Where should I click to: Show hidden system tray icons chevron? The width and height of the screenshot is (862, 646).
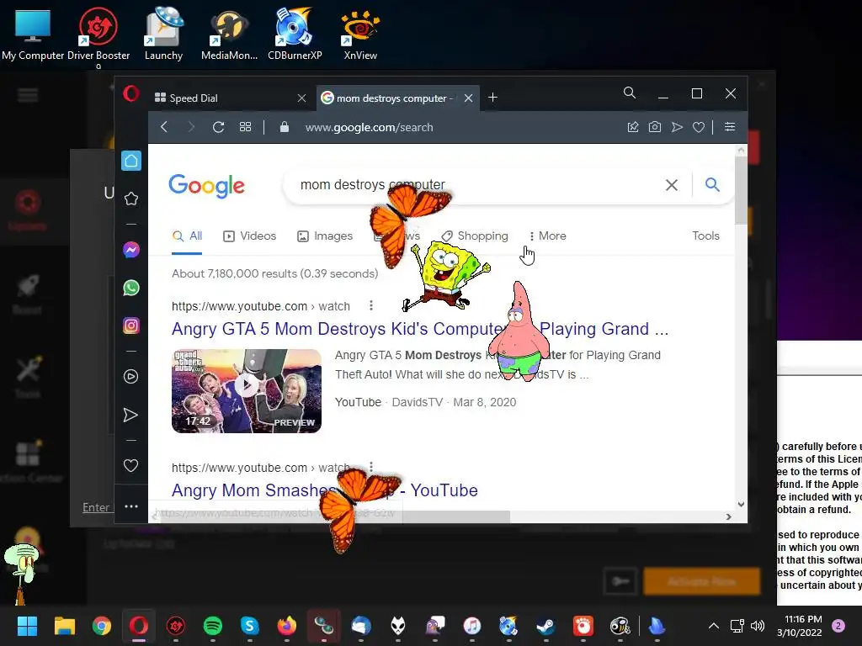pyautogui.click(x=714, y=626)
